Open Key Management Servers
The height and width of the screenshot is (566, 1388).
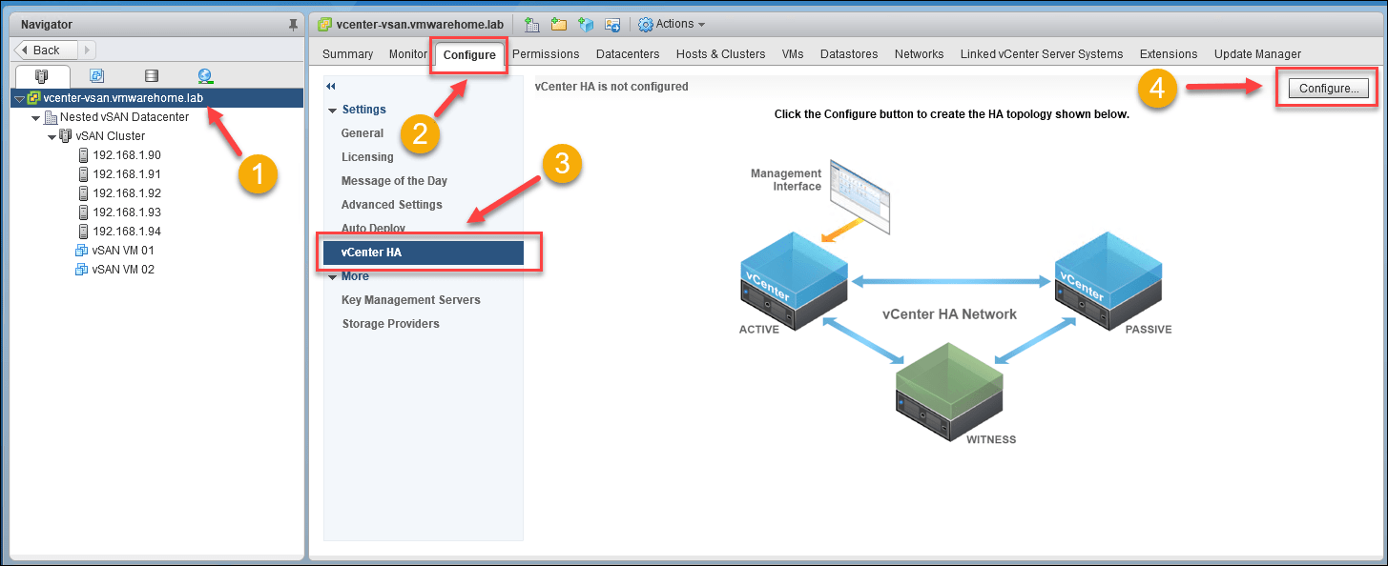pyautogui.click(x=411, y=300)
